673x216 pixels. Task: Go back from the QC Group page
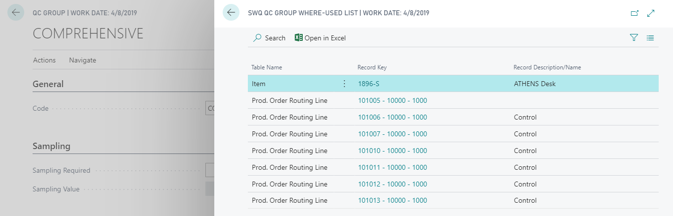16,13
